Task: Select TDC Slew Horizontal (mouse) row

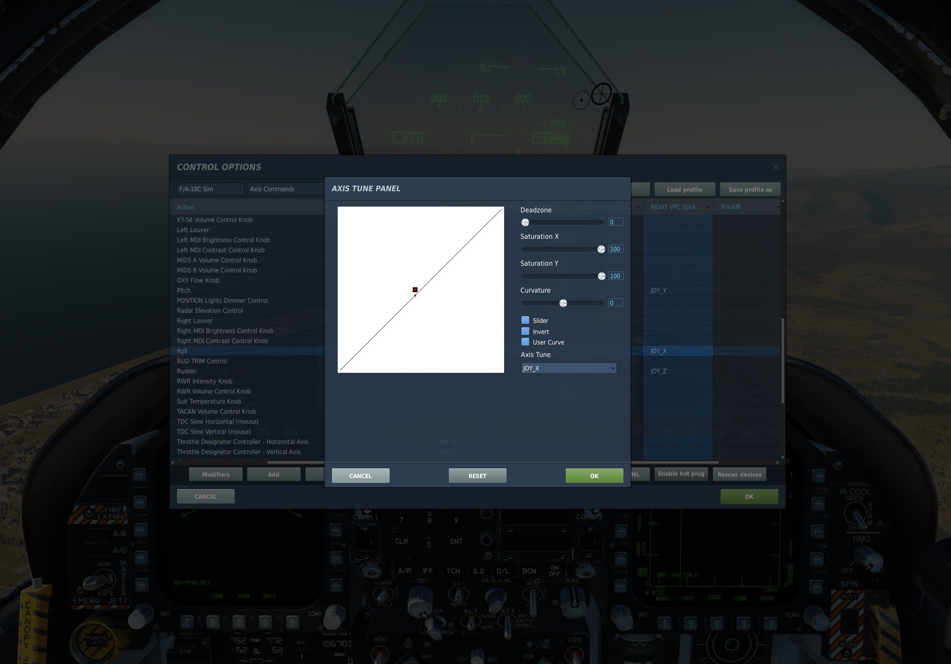Action: [x=247, y=421]
